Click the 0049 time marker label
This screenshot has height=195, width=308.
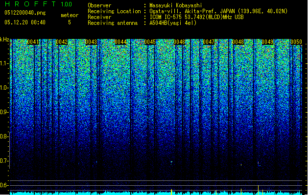coord(267,42)
